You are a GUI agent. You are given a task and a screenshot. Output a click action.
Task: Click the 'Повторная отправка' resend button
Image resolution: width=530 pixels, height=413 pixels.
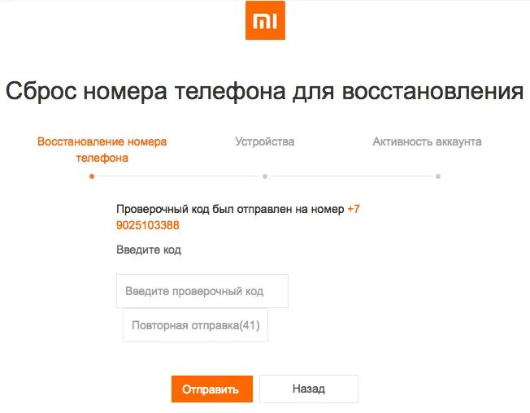tap(195, 325)
